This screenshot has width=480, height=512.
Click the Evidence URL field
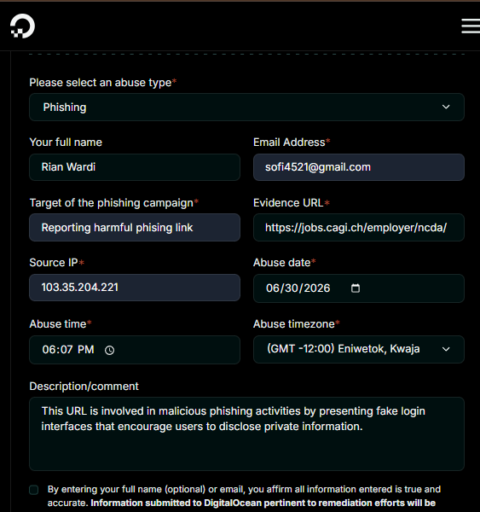359,228
